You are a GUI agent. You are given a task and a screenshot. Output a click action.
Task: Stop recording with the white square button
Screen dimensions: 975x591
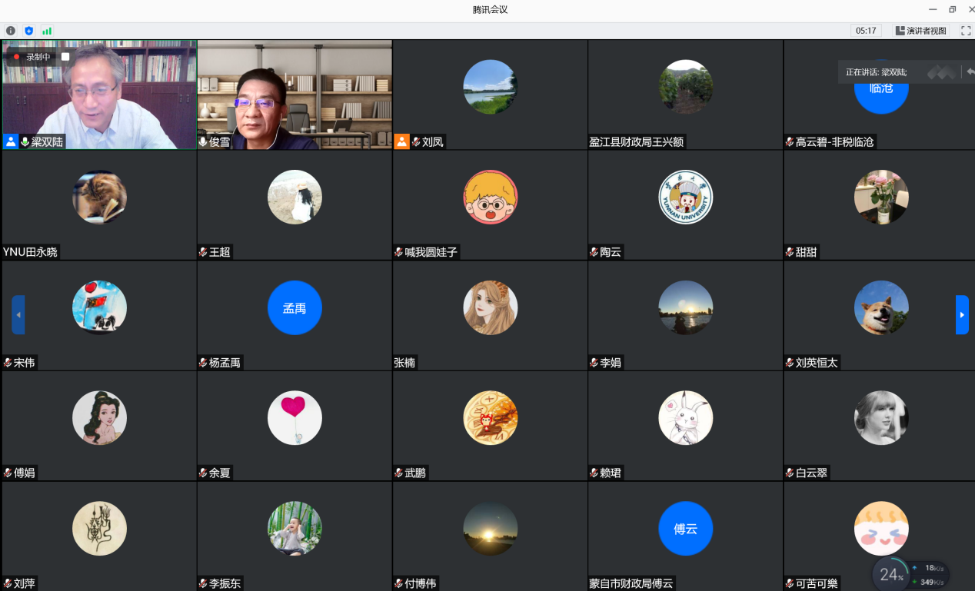point(65,57)
